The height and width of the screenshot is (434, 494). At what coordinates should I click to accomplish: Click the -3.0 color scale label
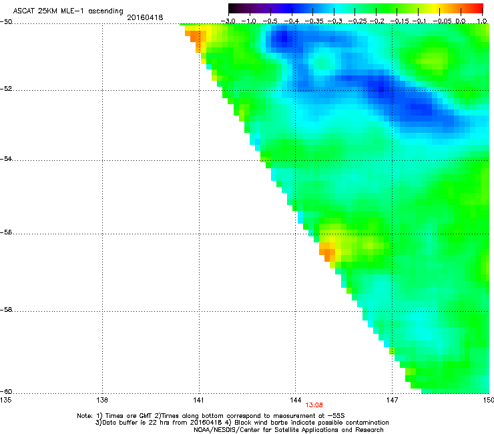point(228,21)
